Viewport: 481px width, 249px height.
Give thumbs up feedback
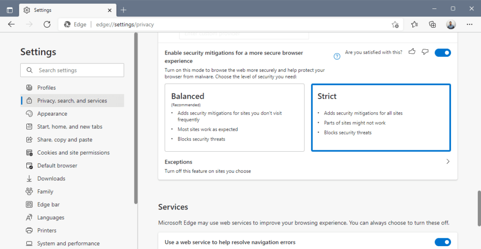(412, 52)
